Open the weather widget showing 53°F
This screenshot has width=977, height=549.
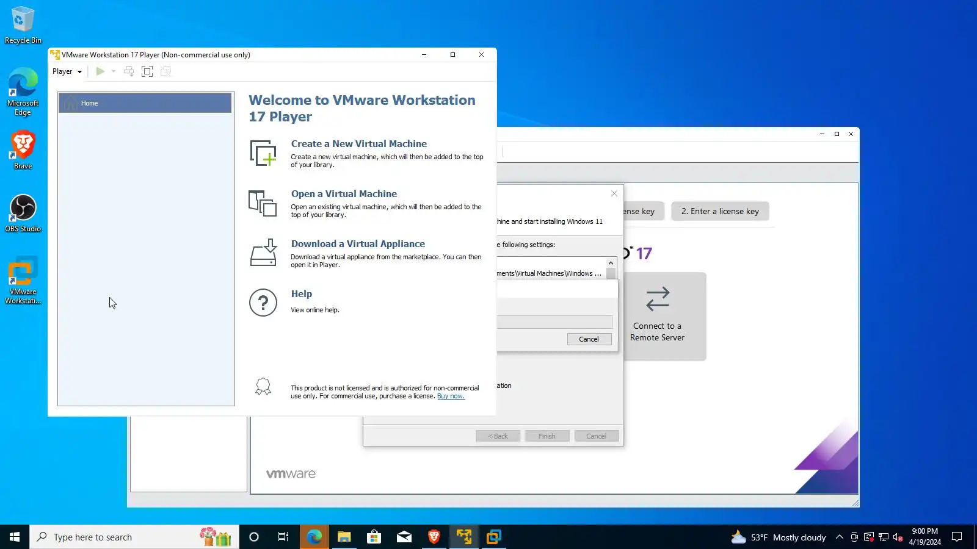point(779,537)
